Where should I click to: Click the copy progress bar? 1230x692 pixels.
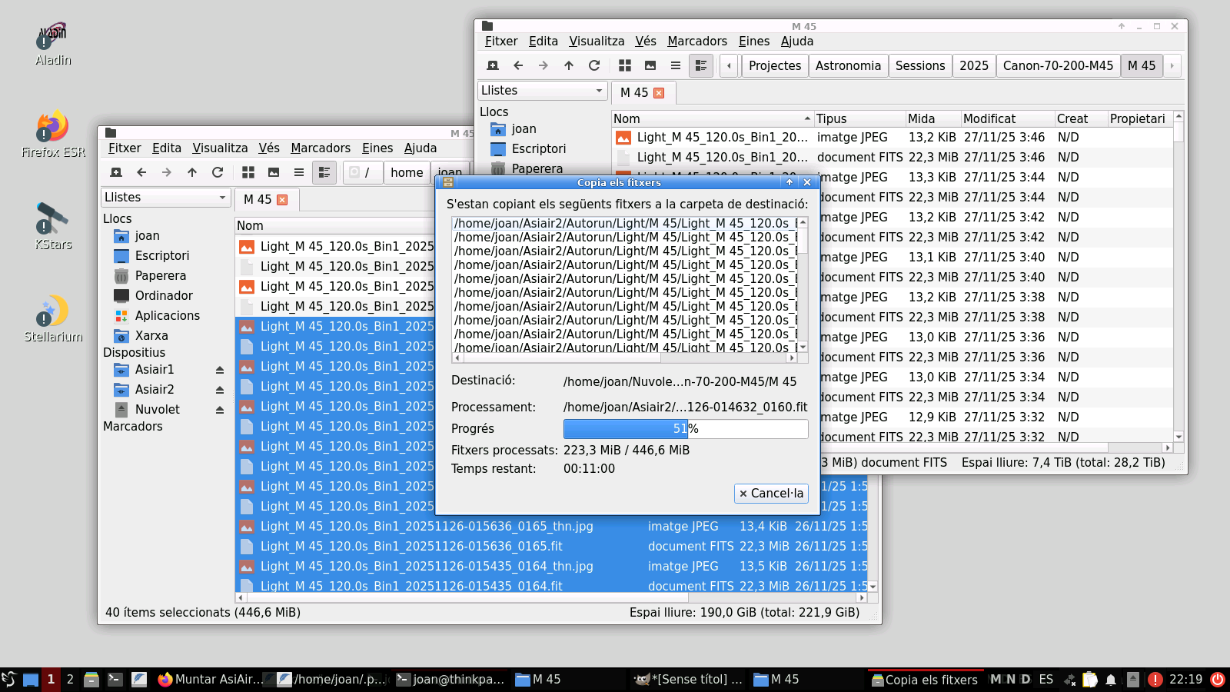pos(685,429)
